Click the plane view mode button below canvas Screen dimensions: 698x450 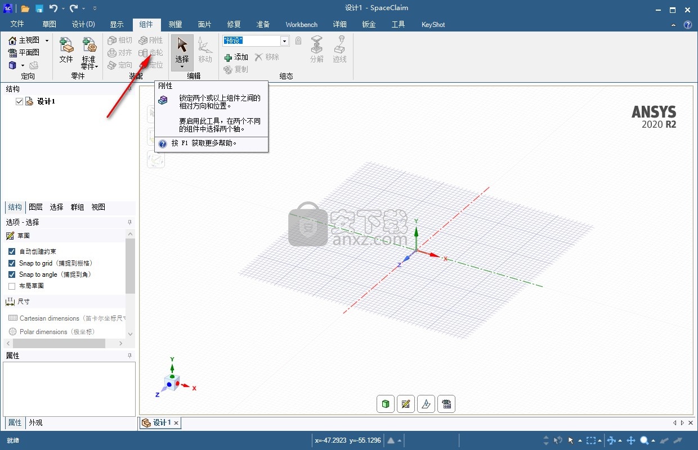(x=426, y=403)
